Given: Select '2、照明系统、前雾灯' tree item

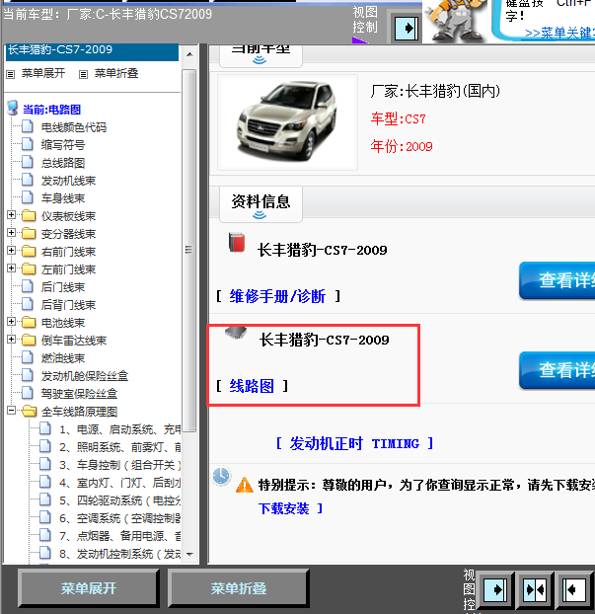Looking at the screenshot, I should 119,447.
